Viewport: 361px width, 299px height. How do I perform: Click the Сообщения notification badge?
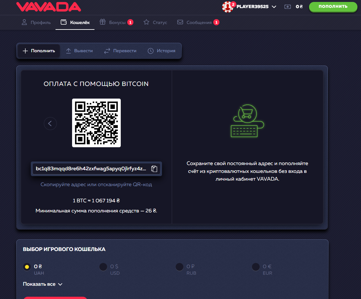216,22
